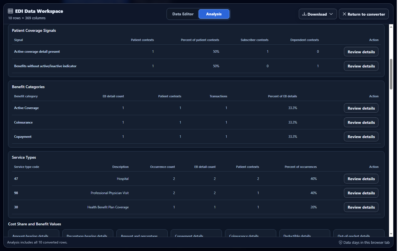This screenshot has height=251, width=401.
Task: Click the 'Coinsurance' benefit category cell
Action: [x=23, y=122]
